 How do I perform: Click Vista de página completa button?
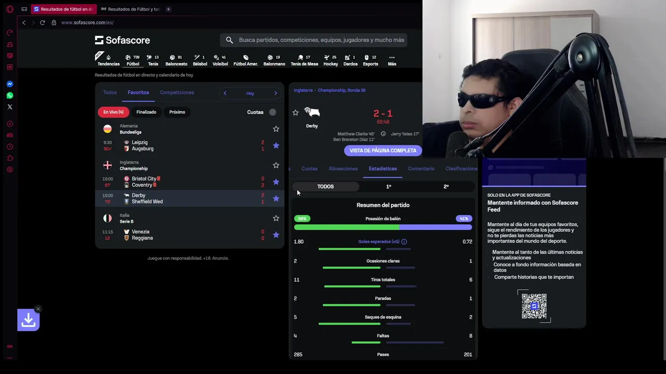click(x=383, y=151)
